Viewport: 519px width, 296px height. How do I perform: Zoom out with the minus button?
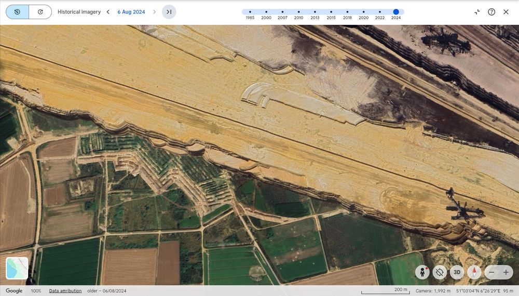492,272
